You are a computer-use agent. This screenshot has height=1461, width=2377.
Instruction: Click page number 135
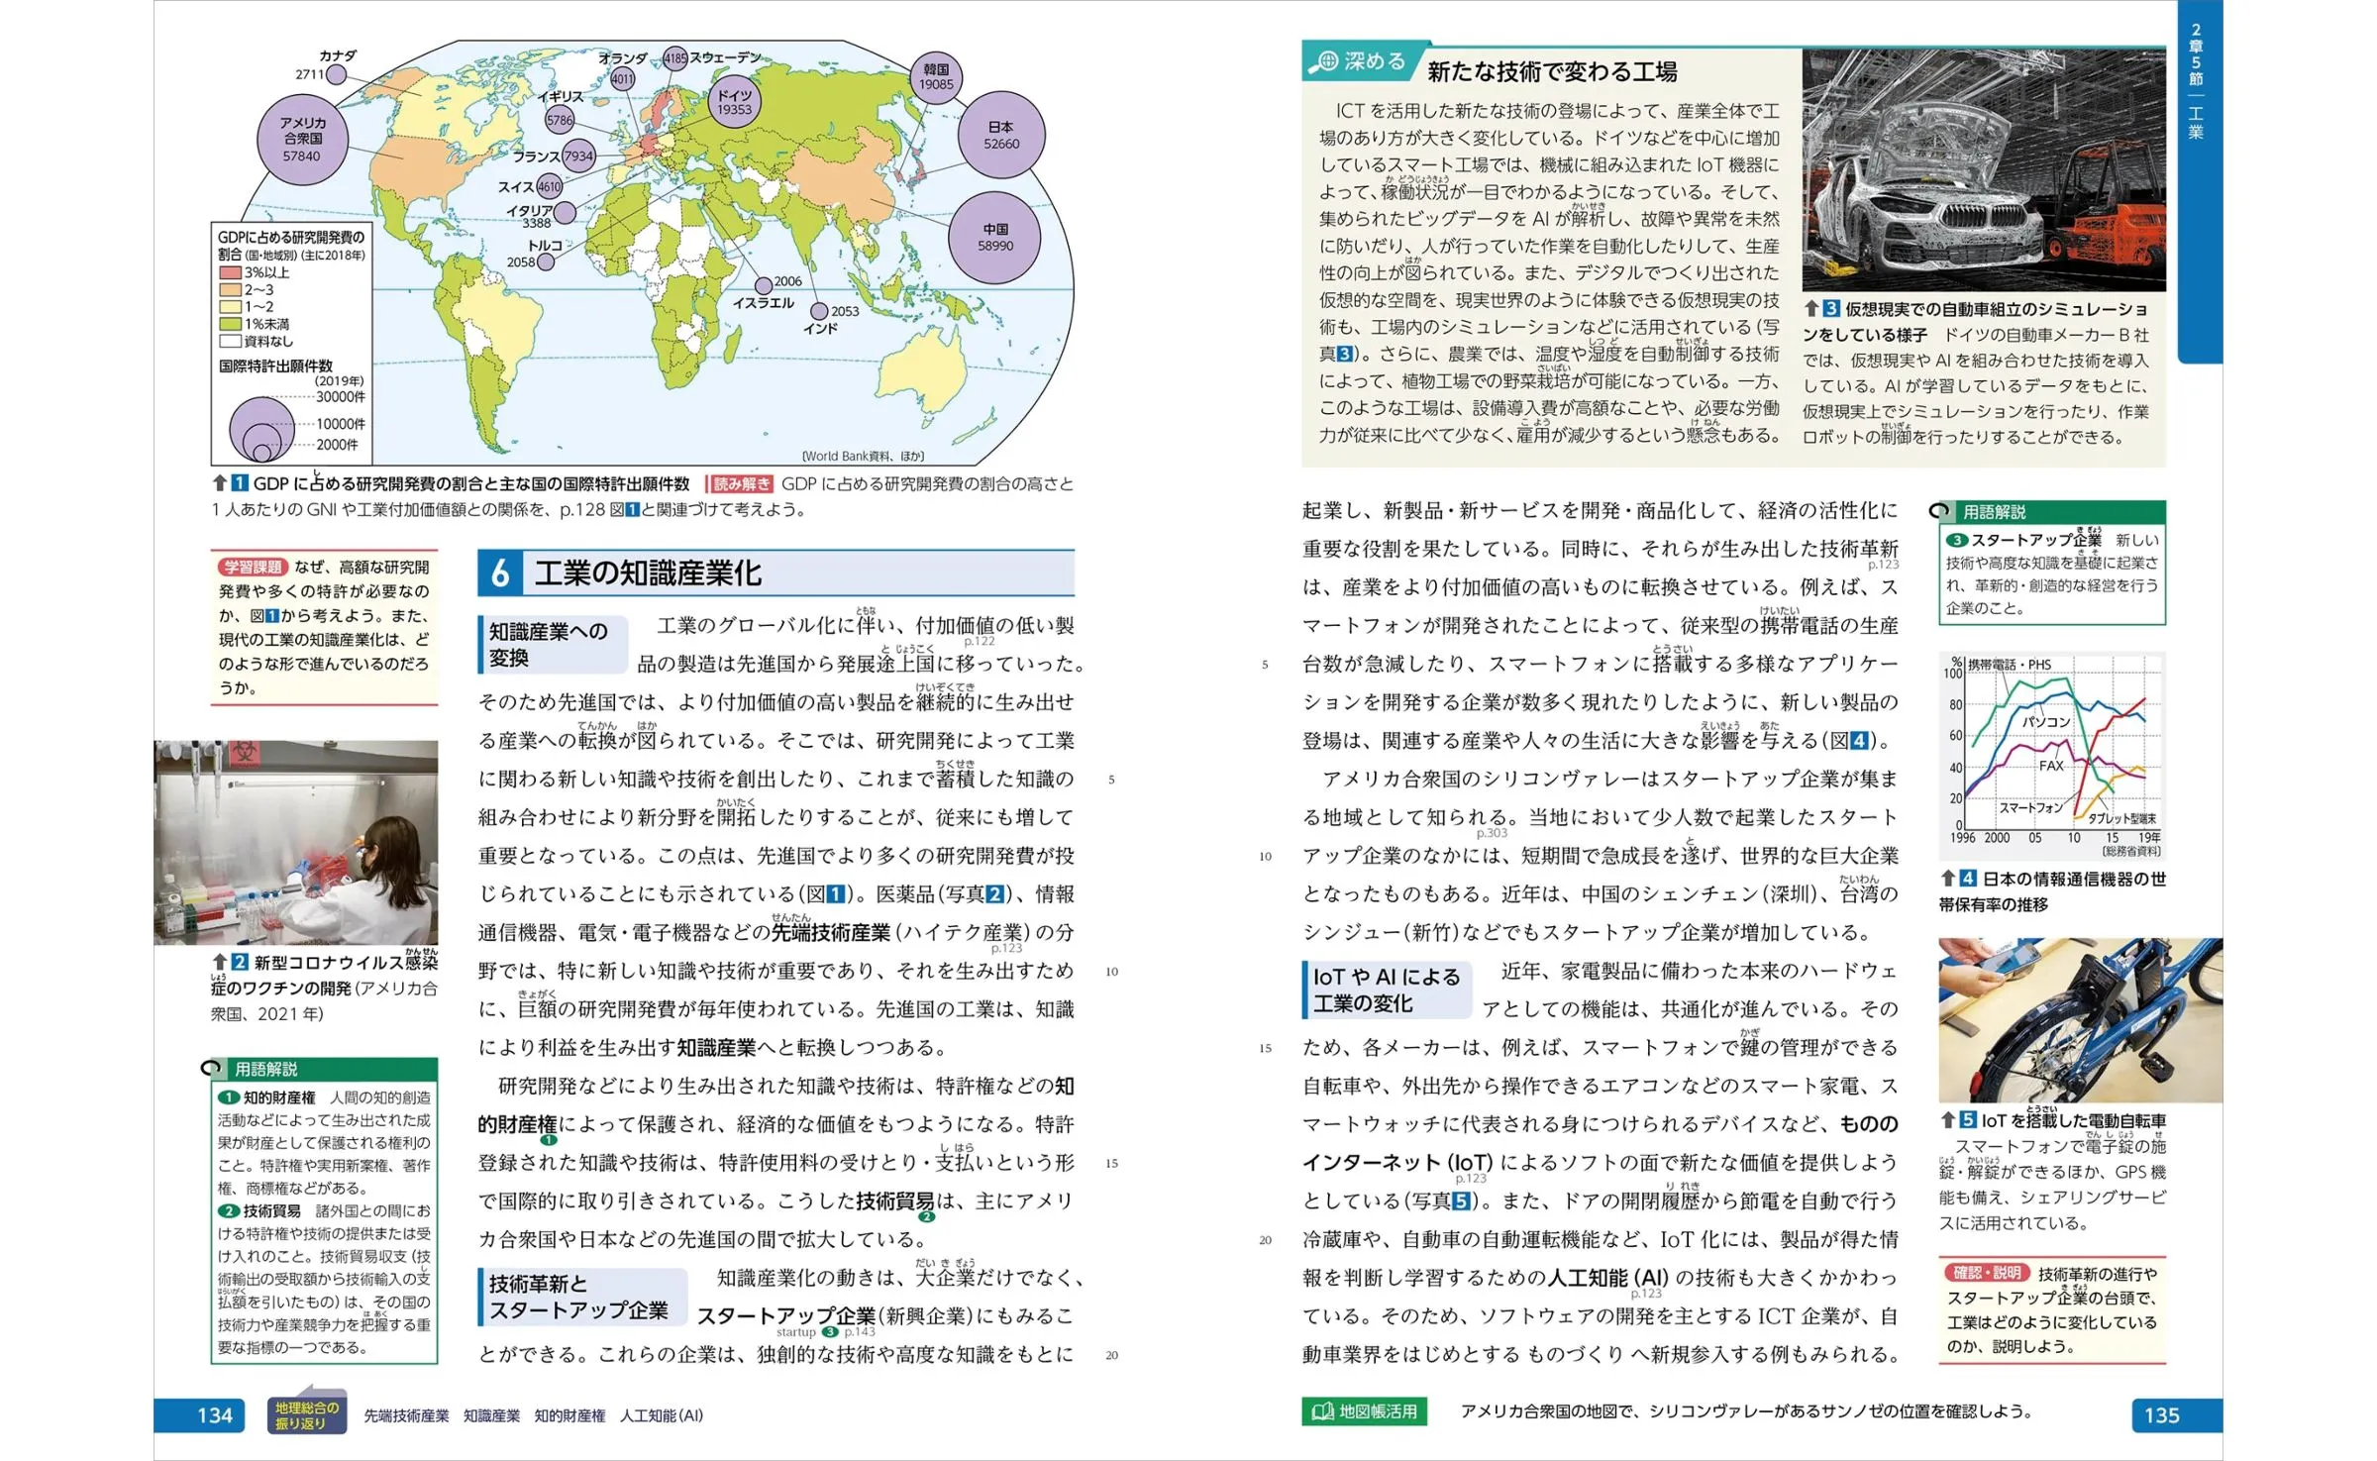[2160, 1414]
